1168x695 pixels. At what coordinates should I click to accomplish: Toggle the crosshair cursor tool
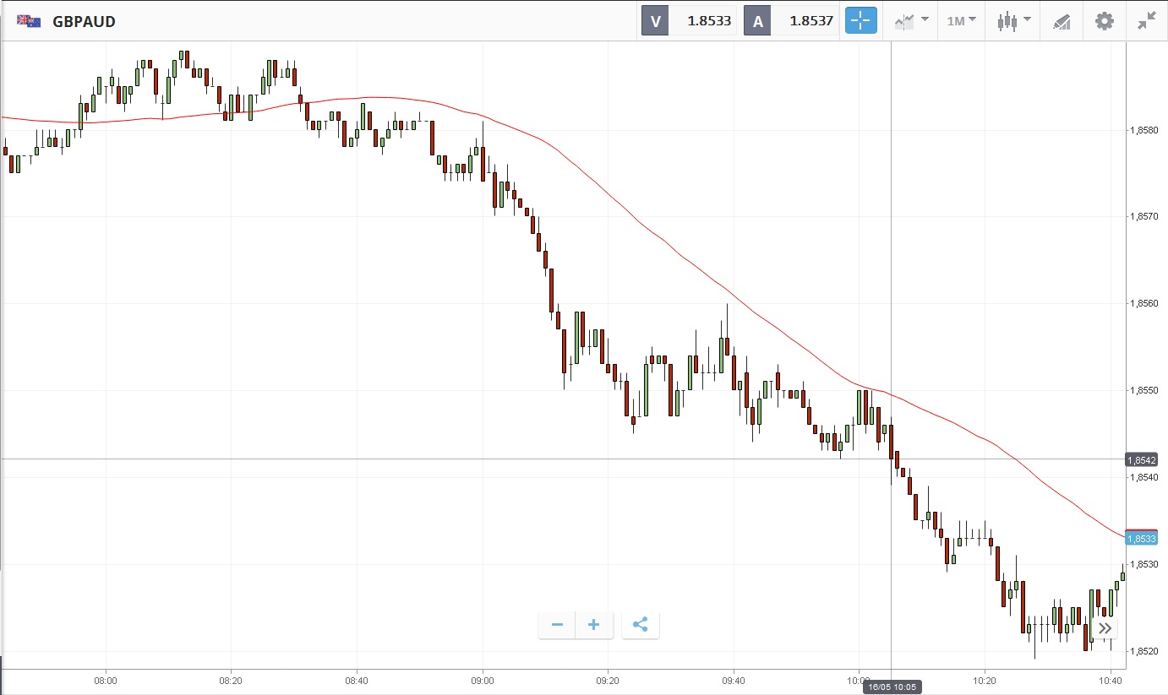click(861, 21)
